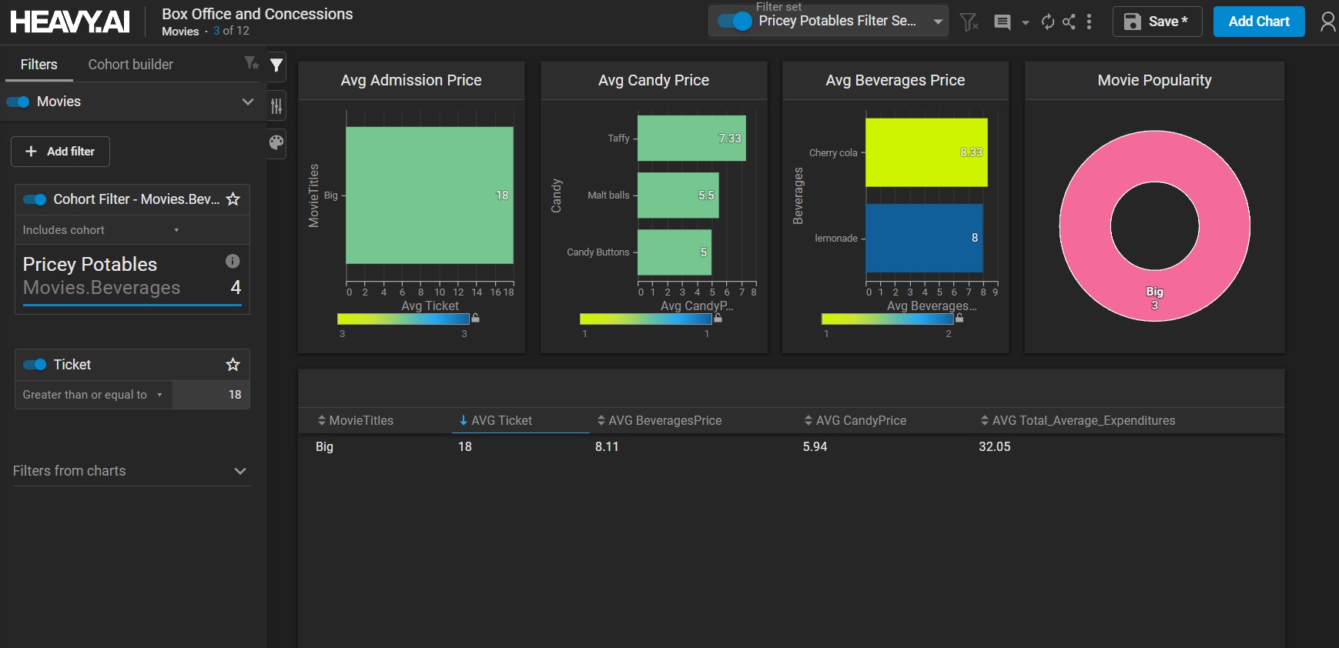1339x648 pixels.
Task: Disable the Cohort Filter toggle
Action: (35, 199)
